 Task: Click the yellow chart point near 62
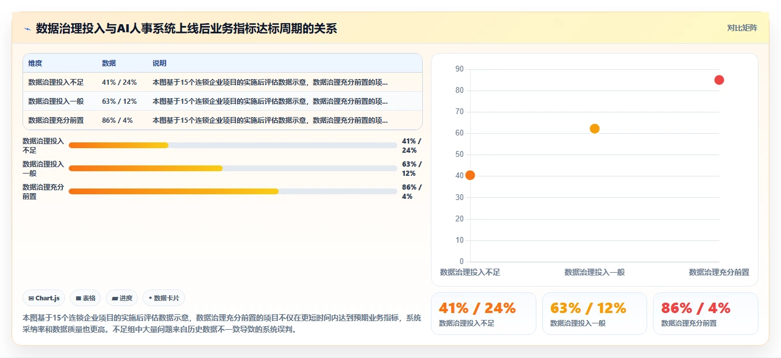click(x=595, y=129)
